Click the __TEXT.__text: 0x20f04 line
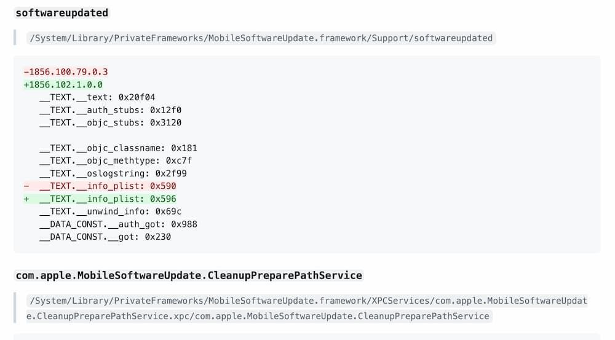Viewport: 615px width, 340px height. (x=97, y=97)
